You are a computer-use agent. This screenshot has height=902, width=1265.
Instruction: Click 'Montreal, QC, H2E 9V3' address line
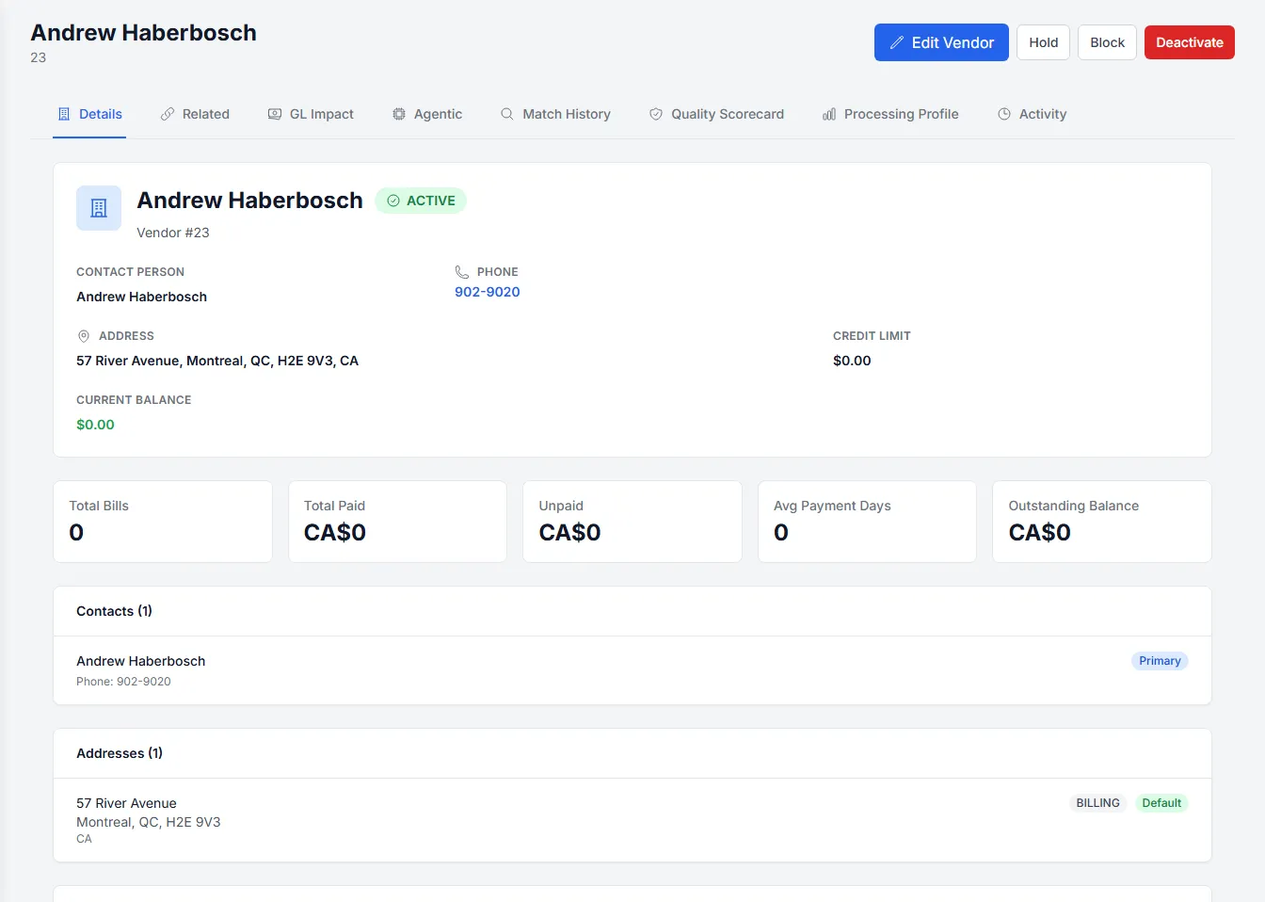coord(149,822)
